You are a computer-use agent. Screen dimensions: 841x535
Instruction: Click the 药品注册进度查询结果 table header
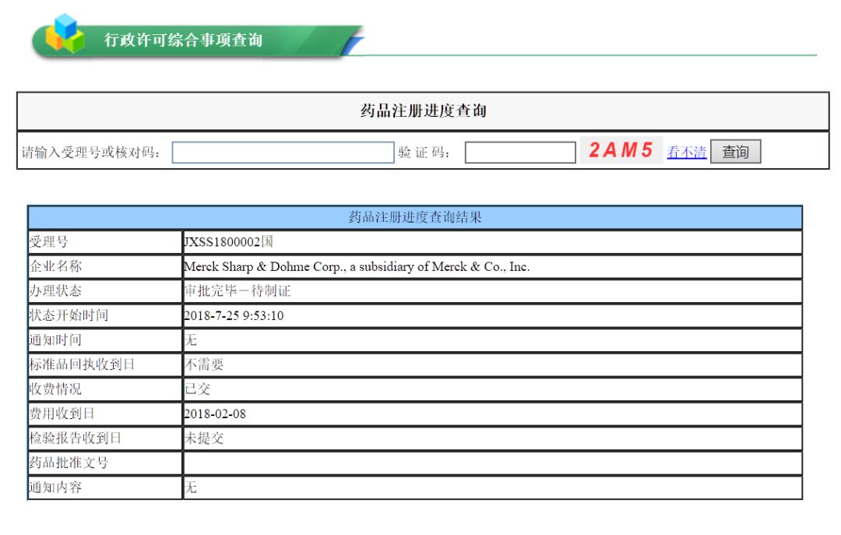pyautogui.click(x=415, y=217)
